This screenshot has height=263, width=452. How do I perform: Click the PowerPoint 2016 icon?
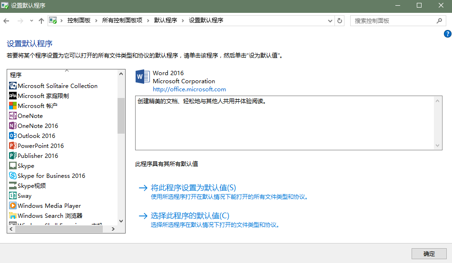[13, 146]
